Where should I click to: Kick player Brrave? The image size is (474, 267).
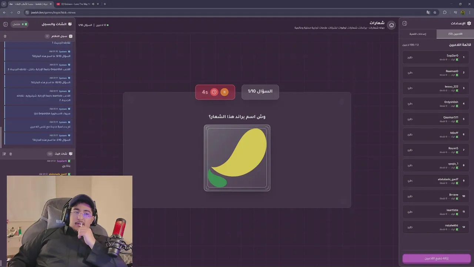(410, 196)
